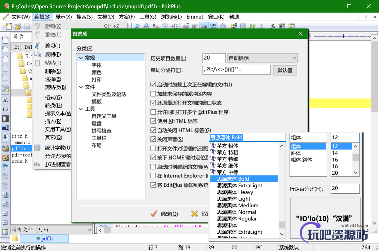Click the 行距百分比 input field
The height and width of the screenshot is (251, 379).
coord(345,188)
